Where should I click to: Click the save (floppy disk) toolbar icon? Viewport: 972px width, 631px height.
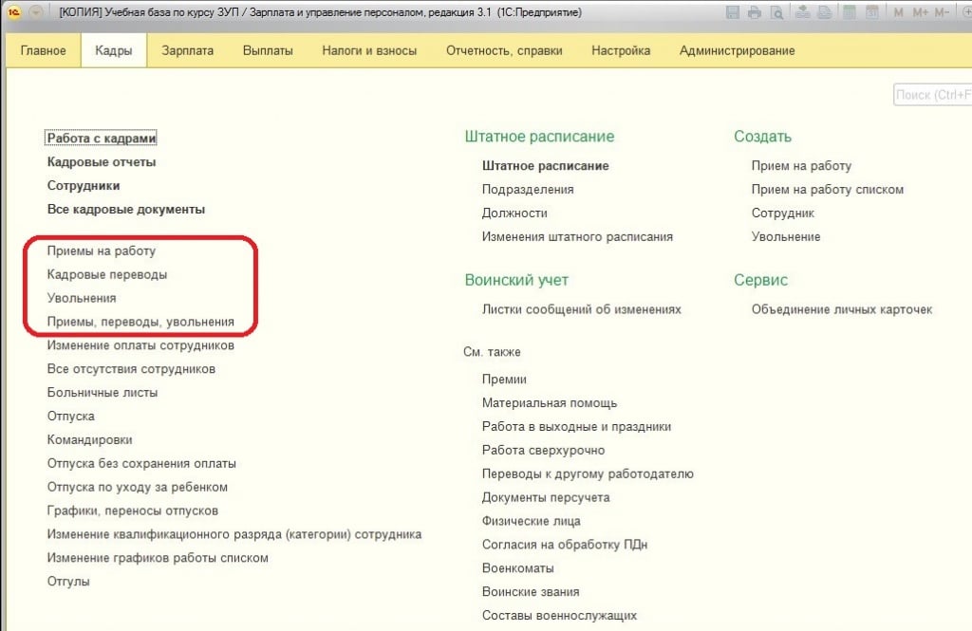pyautogui.click(x=732, y=11)
